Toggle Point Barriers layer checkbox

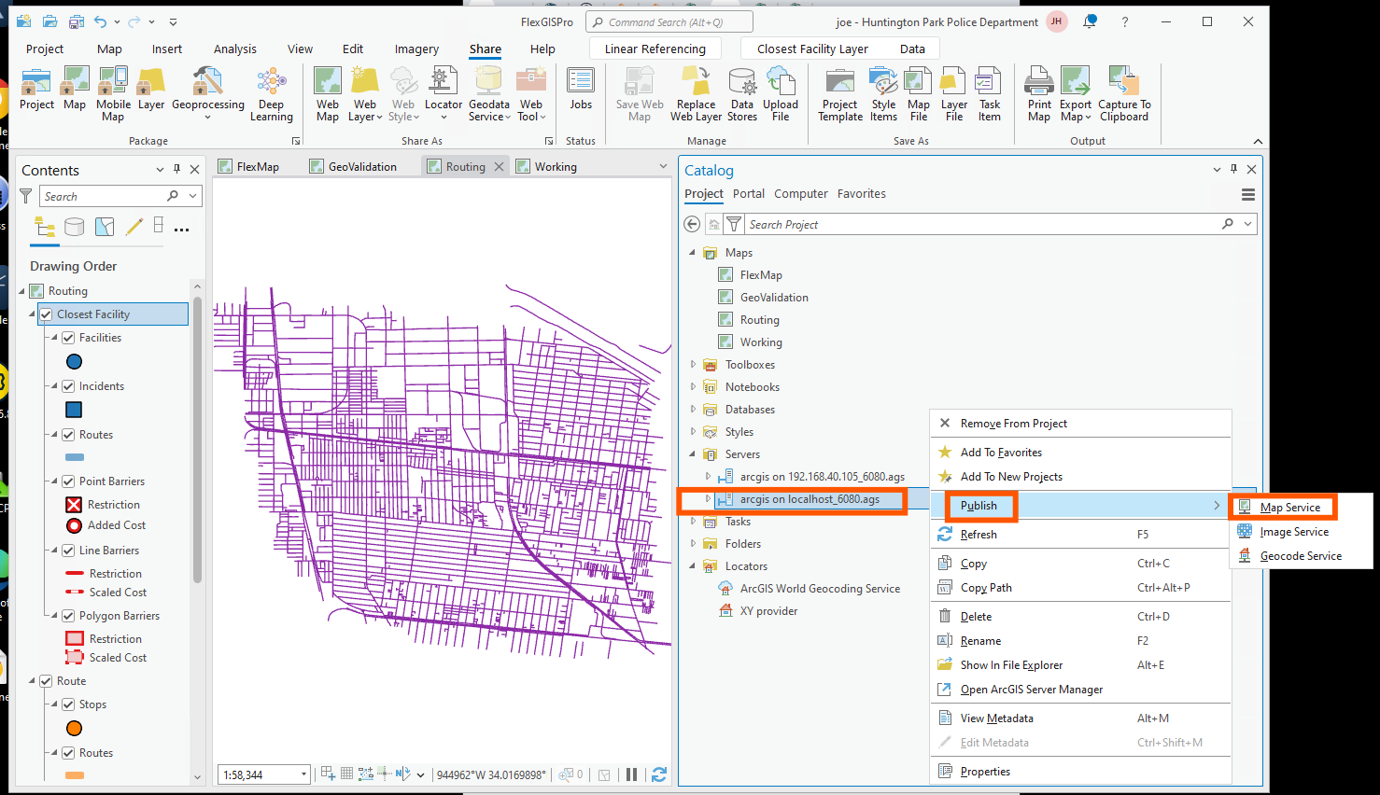point(68,481)
